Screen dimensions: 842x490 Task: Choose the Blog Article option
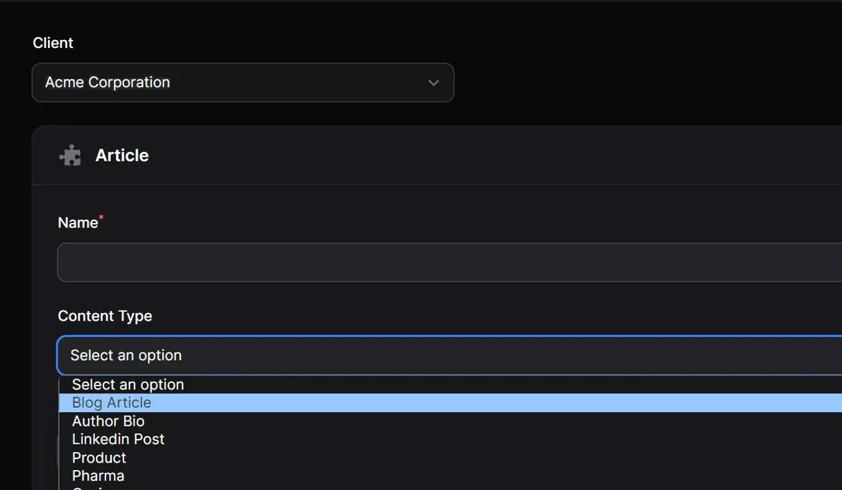click(x=112, y=403)
